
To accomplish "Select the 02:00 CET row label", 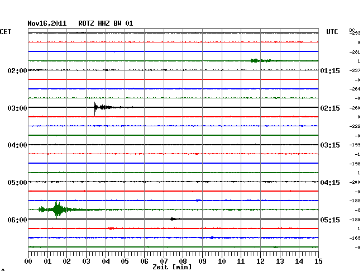I will (x=17, y=70).
